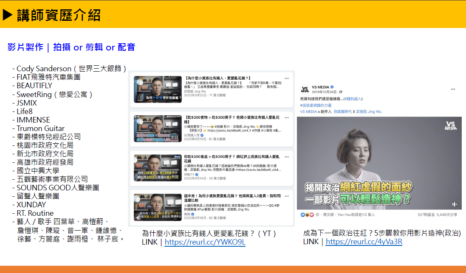466x273 pixels.
Task: Open the 自媒體時代 tagged link
Action: [344, 111]
